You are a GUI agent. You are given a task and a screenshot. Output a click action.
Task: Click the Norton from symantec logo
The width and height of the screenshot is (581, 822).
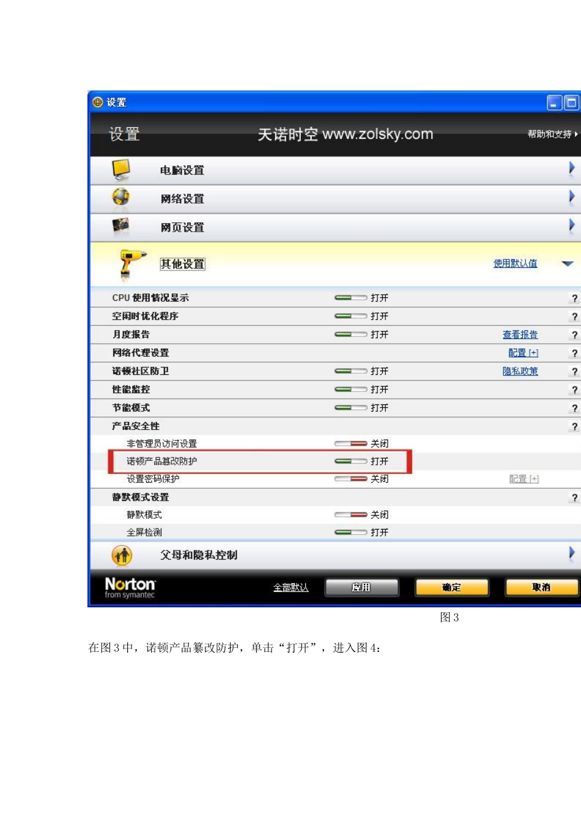point(130,588)
